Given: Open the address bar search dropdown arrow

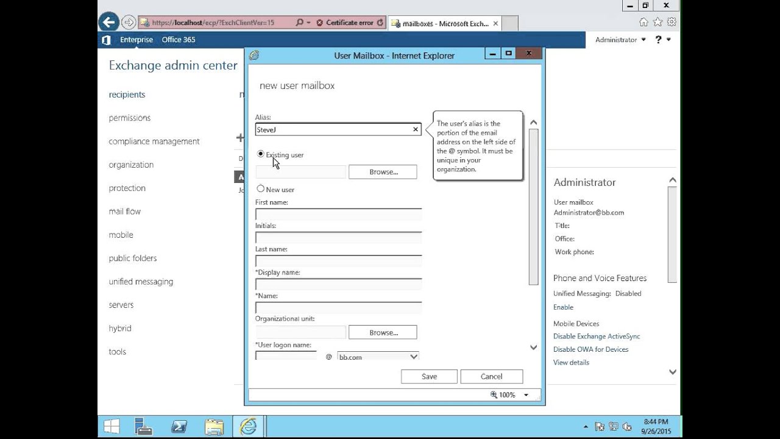Looking at the screenshot, I should pos(308,23).
